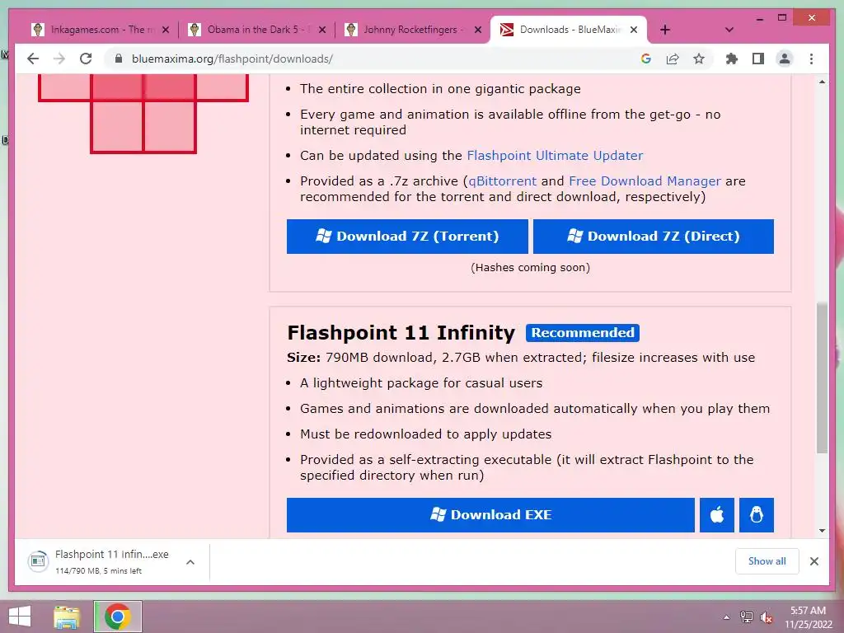
Task: Open the Windows Start menu
Action: click(x=20, y=617)
